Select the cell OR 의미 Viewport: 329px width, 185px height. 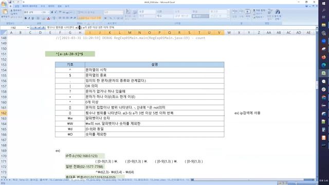(x=155, y=86)
